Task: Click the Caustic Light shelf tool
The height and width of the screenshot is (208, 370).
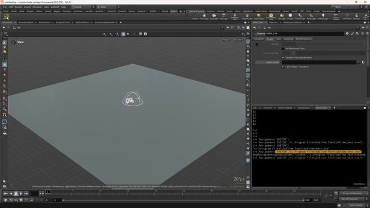Action: 300,17
